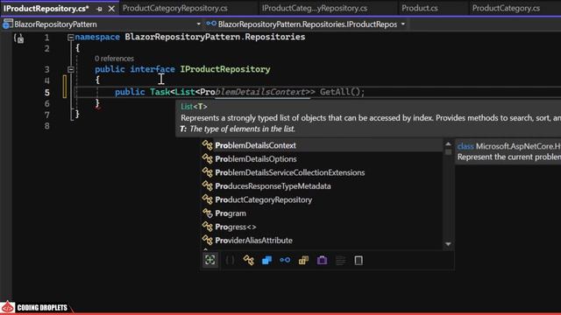Click the class icon beside ProductCategoryRepository
Screen dimensions: 561x315
[x=208, y=199]
